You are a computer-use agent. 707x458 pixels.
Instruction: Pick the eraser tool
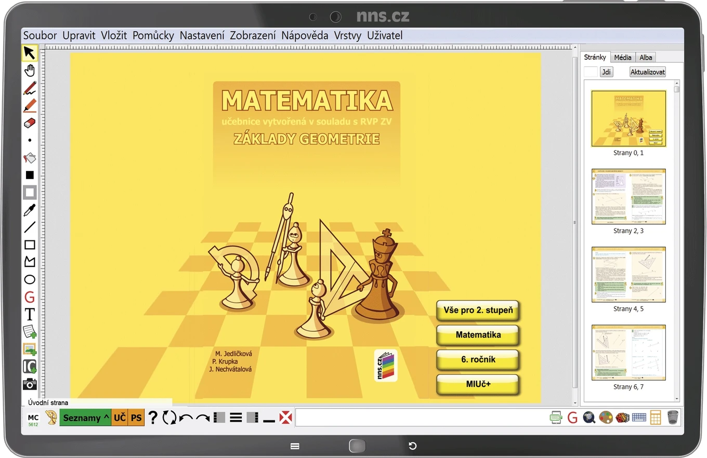click(x=30, y=123)
